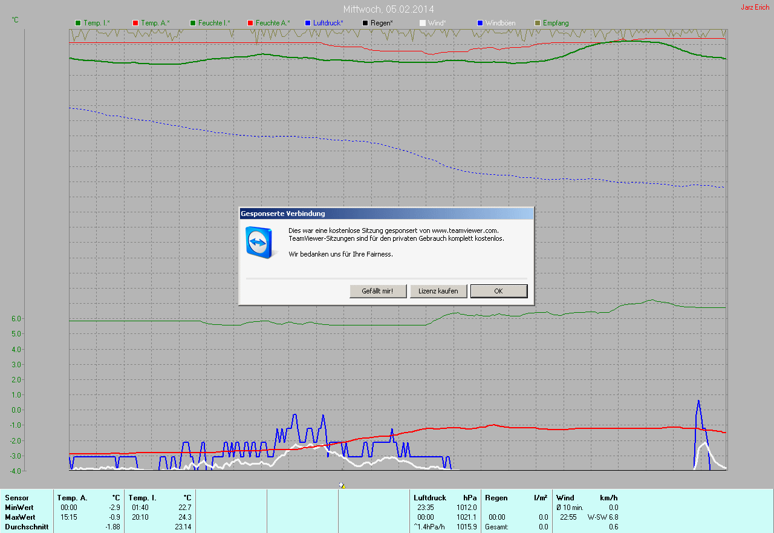Toggle the Luftdruck* legend blue square
The height and width of the screenshot is (533, 774).
point(308,23)
